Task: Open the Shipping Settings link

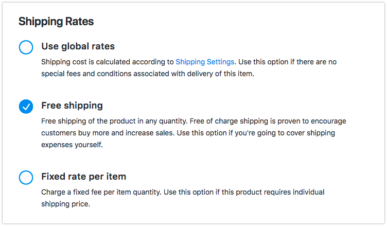Action: pos(205,62)
